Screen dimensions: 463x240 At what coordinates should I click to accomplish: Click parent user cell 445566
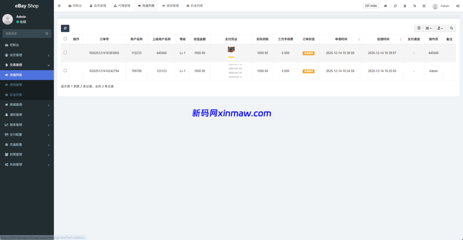coord(161,53)
